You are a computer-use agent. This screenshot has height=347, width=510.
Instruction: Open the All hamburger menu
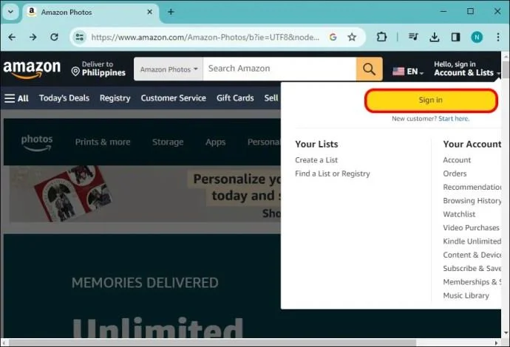pos(16,98)
